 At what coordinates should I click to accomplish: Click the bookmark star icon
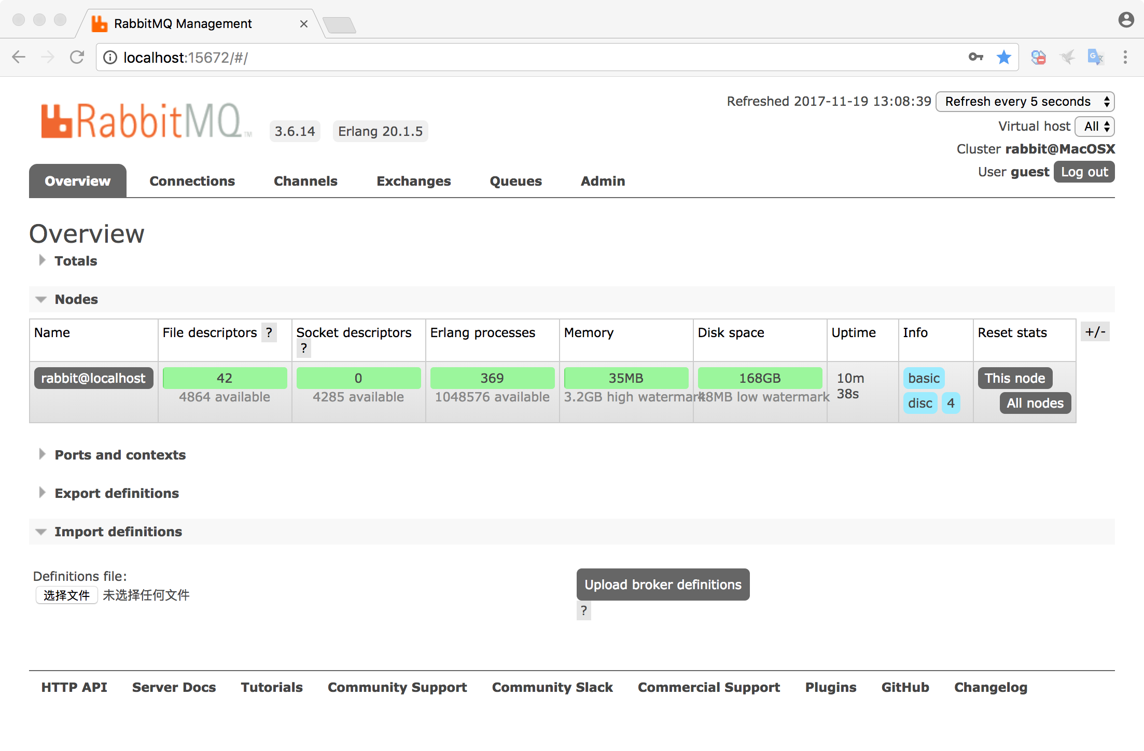tap(1004, 57)
